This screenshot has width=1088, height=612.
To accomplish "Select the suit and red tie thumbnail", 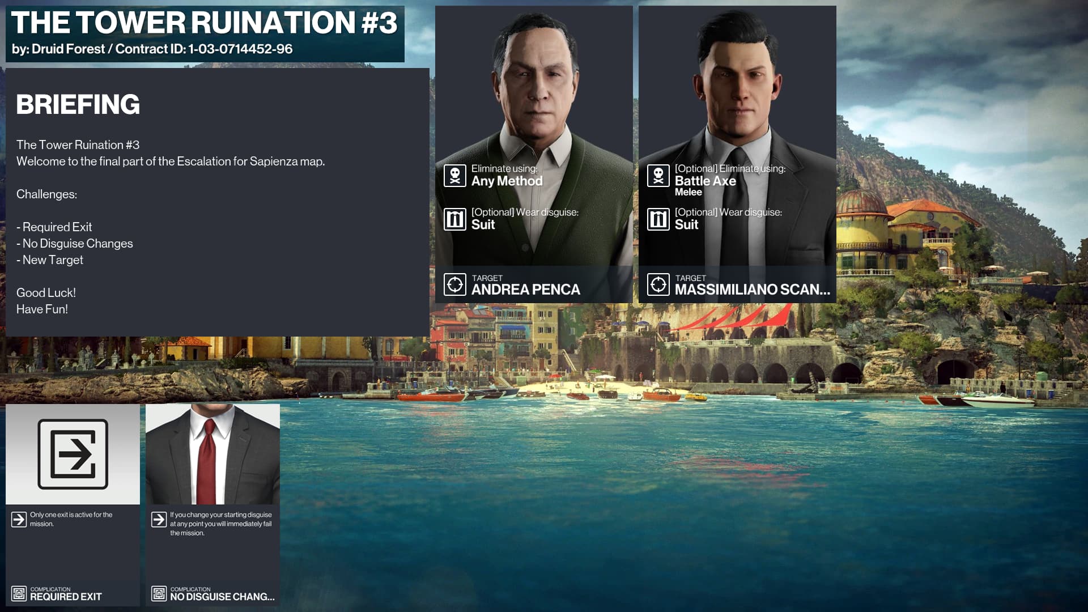I will click(212, 454).
